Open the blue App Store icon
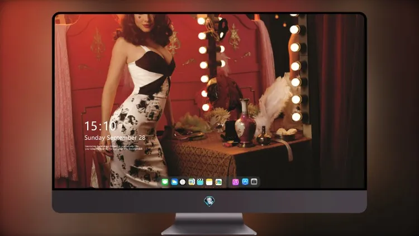This screenshot has height=236, width=419. tap(245, 182)
